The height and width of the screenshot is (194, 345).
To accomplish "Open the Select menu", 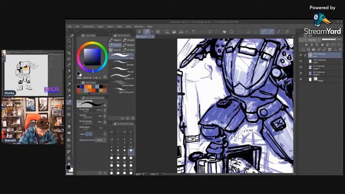I will [110, 26].
